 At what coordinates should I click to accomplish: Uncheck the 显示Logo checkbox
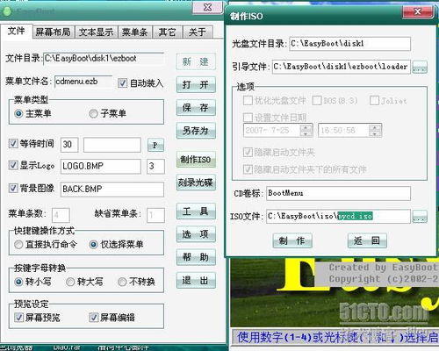[13, 165]
